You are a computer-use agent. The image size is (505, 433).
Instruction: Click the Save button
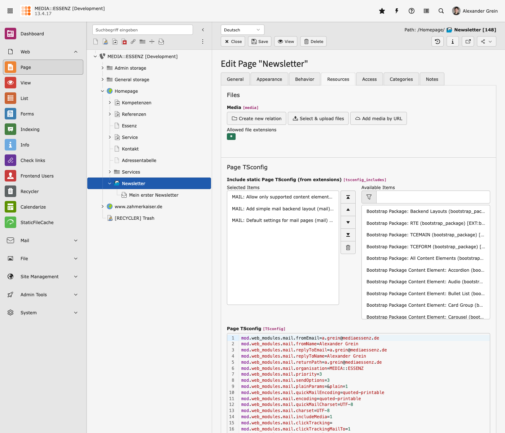pyautogui.click(x=260, y=41)
